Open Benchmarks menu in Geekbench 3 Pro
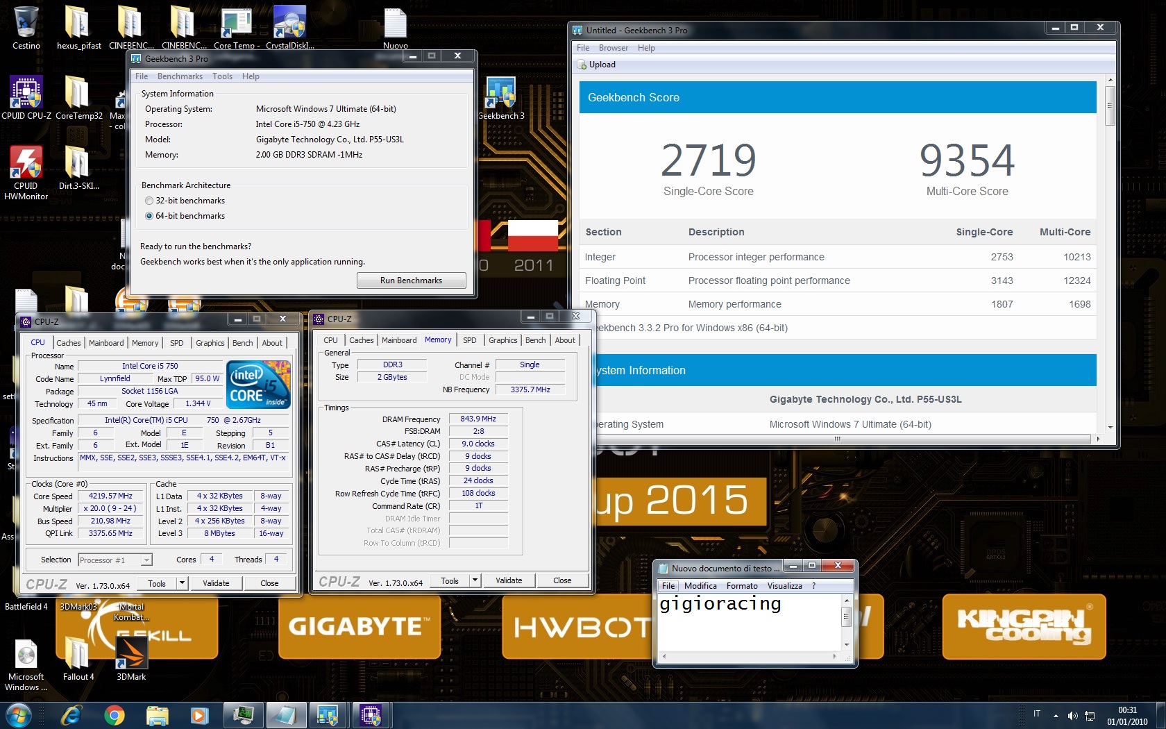This screenshot has height=729, width=1166. (180, 76)
